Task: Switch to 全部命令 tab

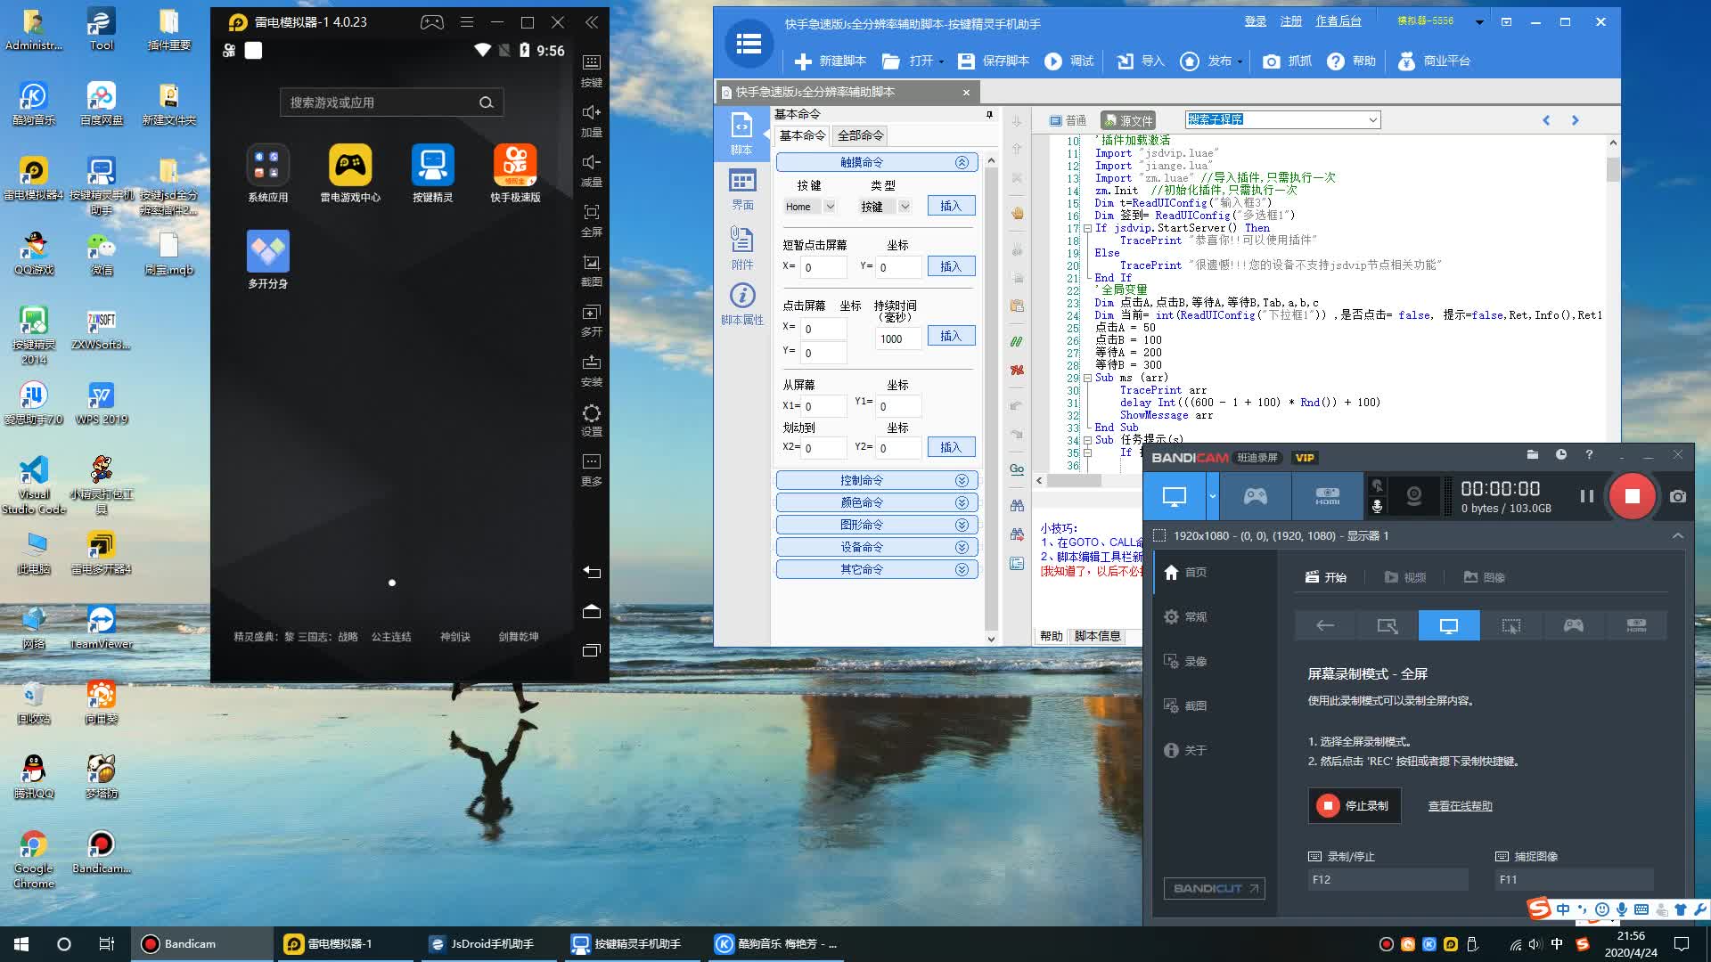Action: click(860, 135)
